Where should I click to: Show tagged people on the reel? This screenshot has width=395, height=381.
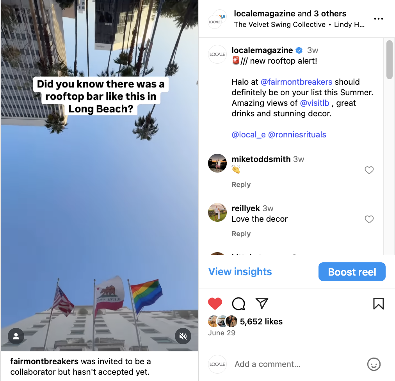(x=16, y=336)
